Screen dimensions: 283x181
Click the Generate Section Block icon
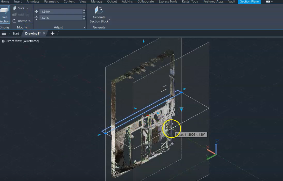(99, 10)
